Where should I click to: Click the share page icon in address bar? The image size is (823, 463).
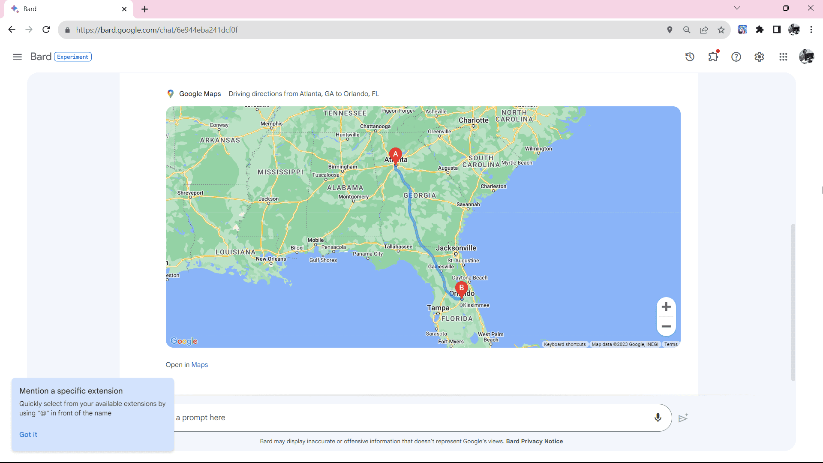point(704,30)
